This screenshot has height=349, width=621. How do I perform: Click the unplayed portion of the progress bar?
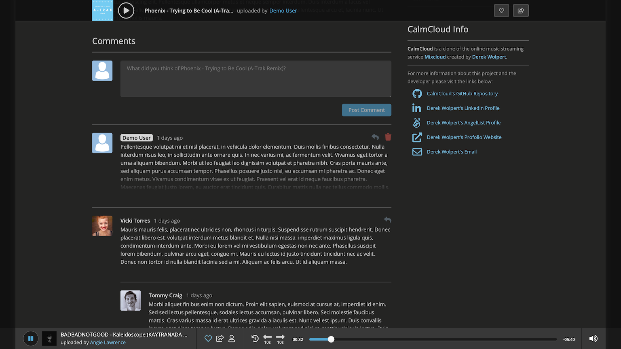coord(446,339)
